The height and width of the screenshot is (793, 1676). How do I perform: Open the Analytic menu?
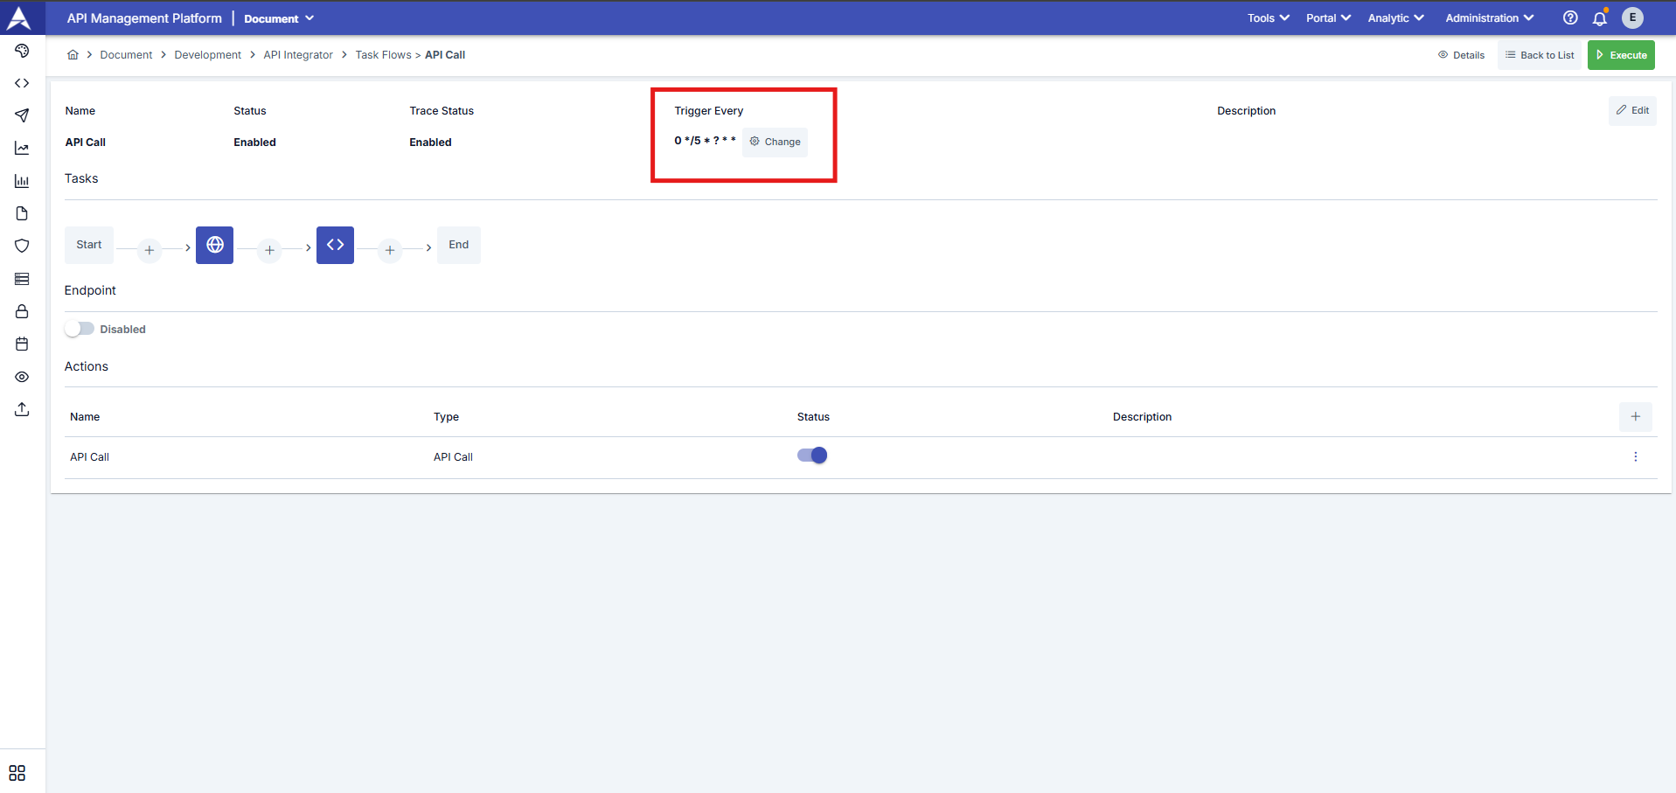tap(1395, 18)
